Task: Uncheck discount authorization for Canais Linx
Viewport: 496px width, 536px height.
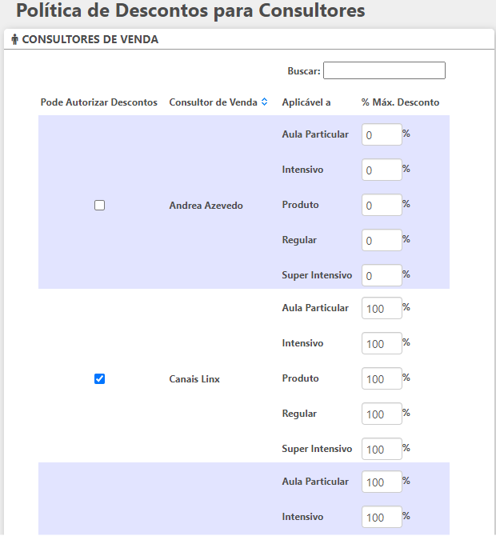Action: point(100,378)
